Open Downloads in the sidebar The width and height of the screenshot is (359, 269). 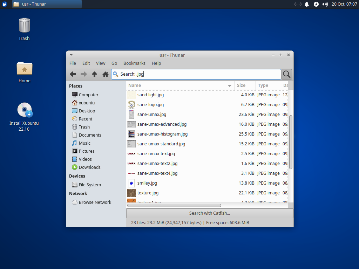click(x=89, y=167)
